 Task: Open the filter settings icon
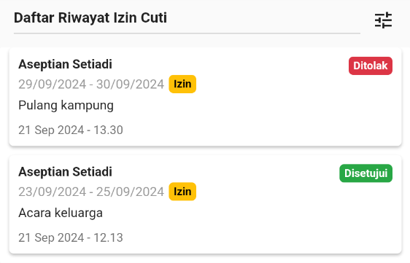[383, 20]
